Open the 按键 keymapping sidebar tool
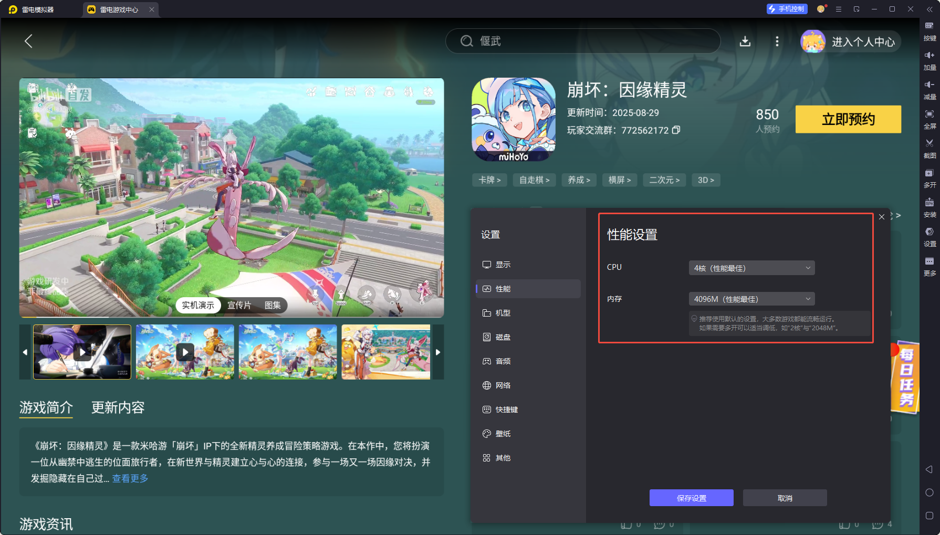This screenshot has width=940, height=535. pos(929,31)
